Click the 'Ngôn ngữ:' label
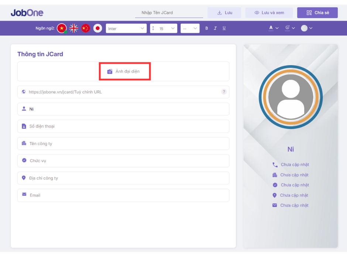This screenshot has height=258, width=347. (x=45, y=28)
